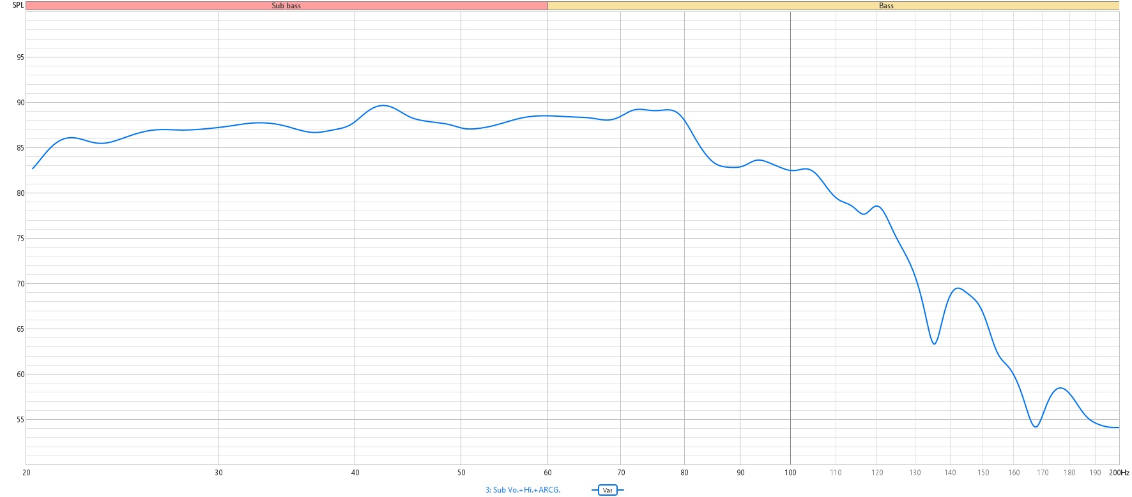Click the 100 Hz frequency label
Screen dimensions: 1132x497
click(790, 473)
